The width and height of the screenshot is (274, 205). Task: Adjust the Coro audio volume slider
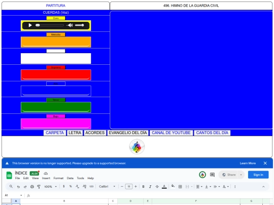click(x=80, y=25)
